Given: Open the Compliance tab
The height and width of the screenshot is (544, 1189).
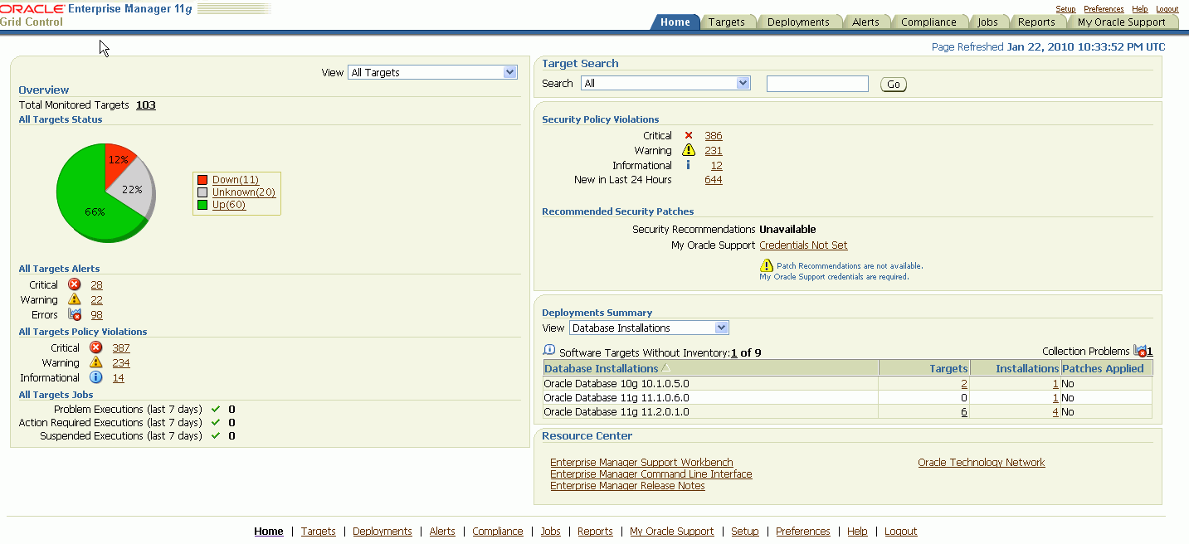Looking at the screenshot, I should click(x=928, y=22).
